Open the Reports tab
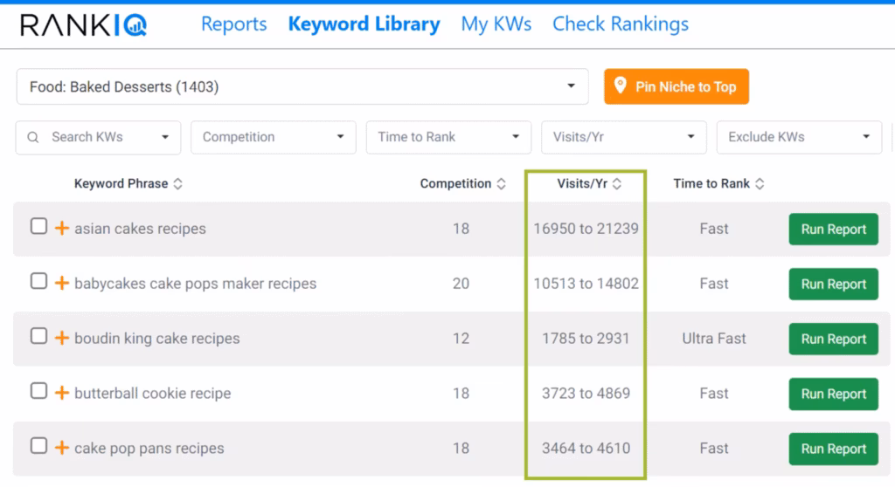 coord(233,24)
